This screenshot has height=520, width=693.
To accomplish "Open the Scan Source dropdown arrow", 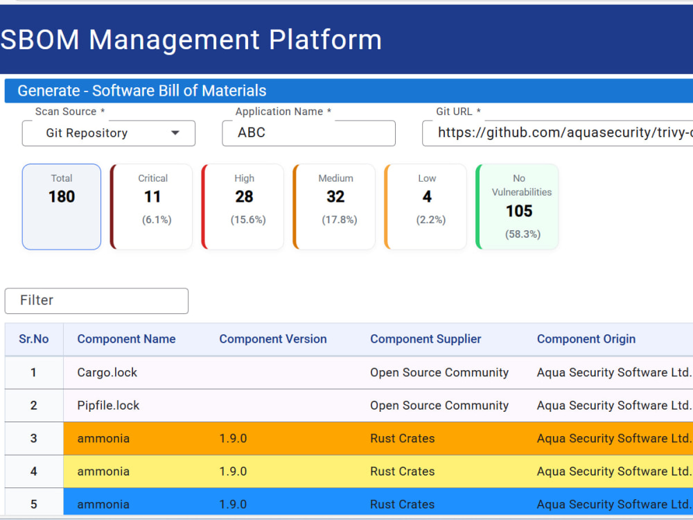I will pyautogui.click(x=175, y=132).
